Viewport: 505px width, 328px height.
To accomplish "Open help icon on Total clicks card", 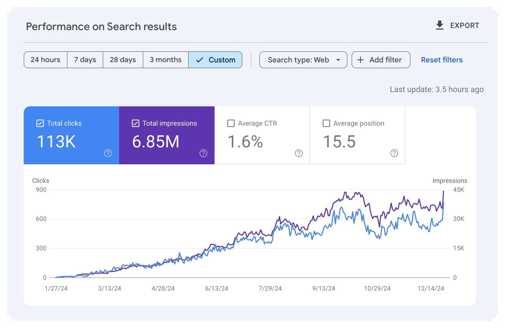I will point(108,153).
